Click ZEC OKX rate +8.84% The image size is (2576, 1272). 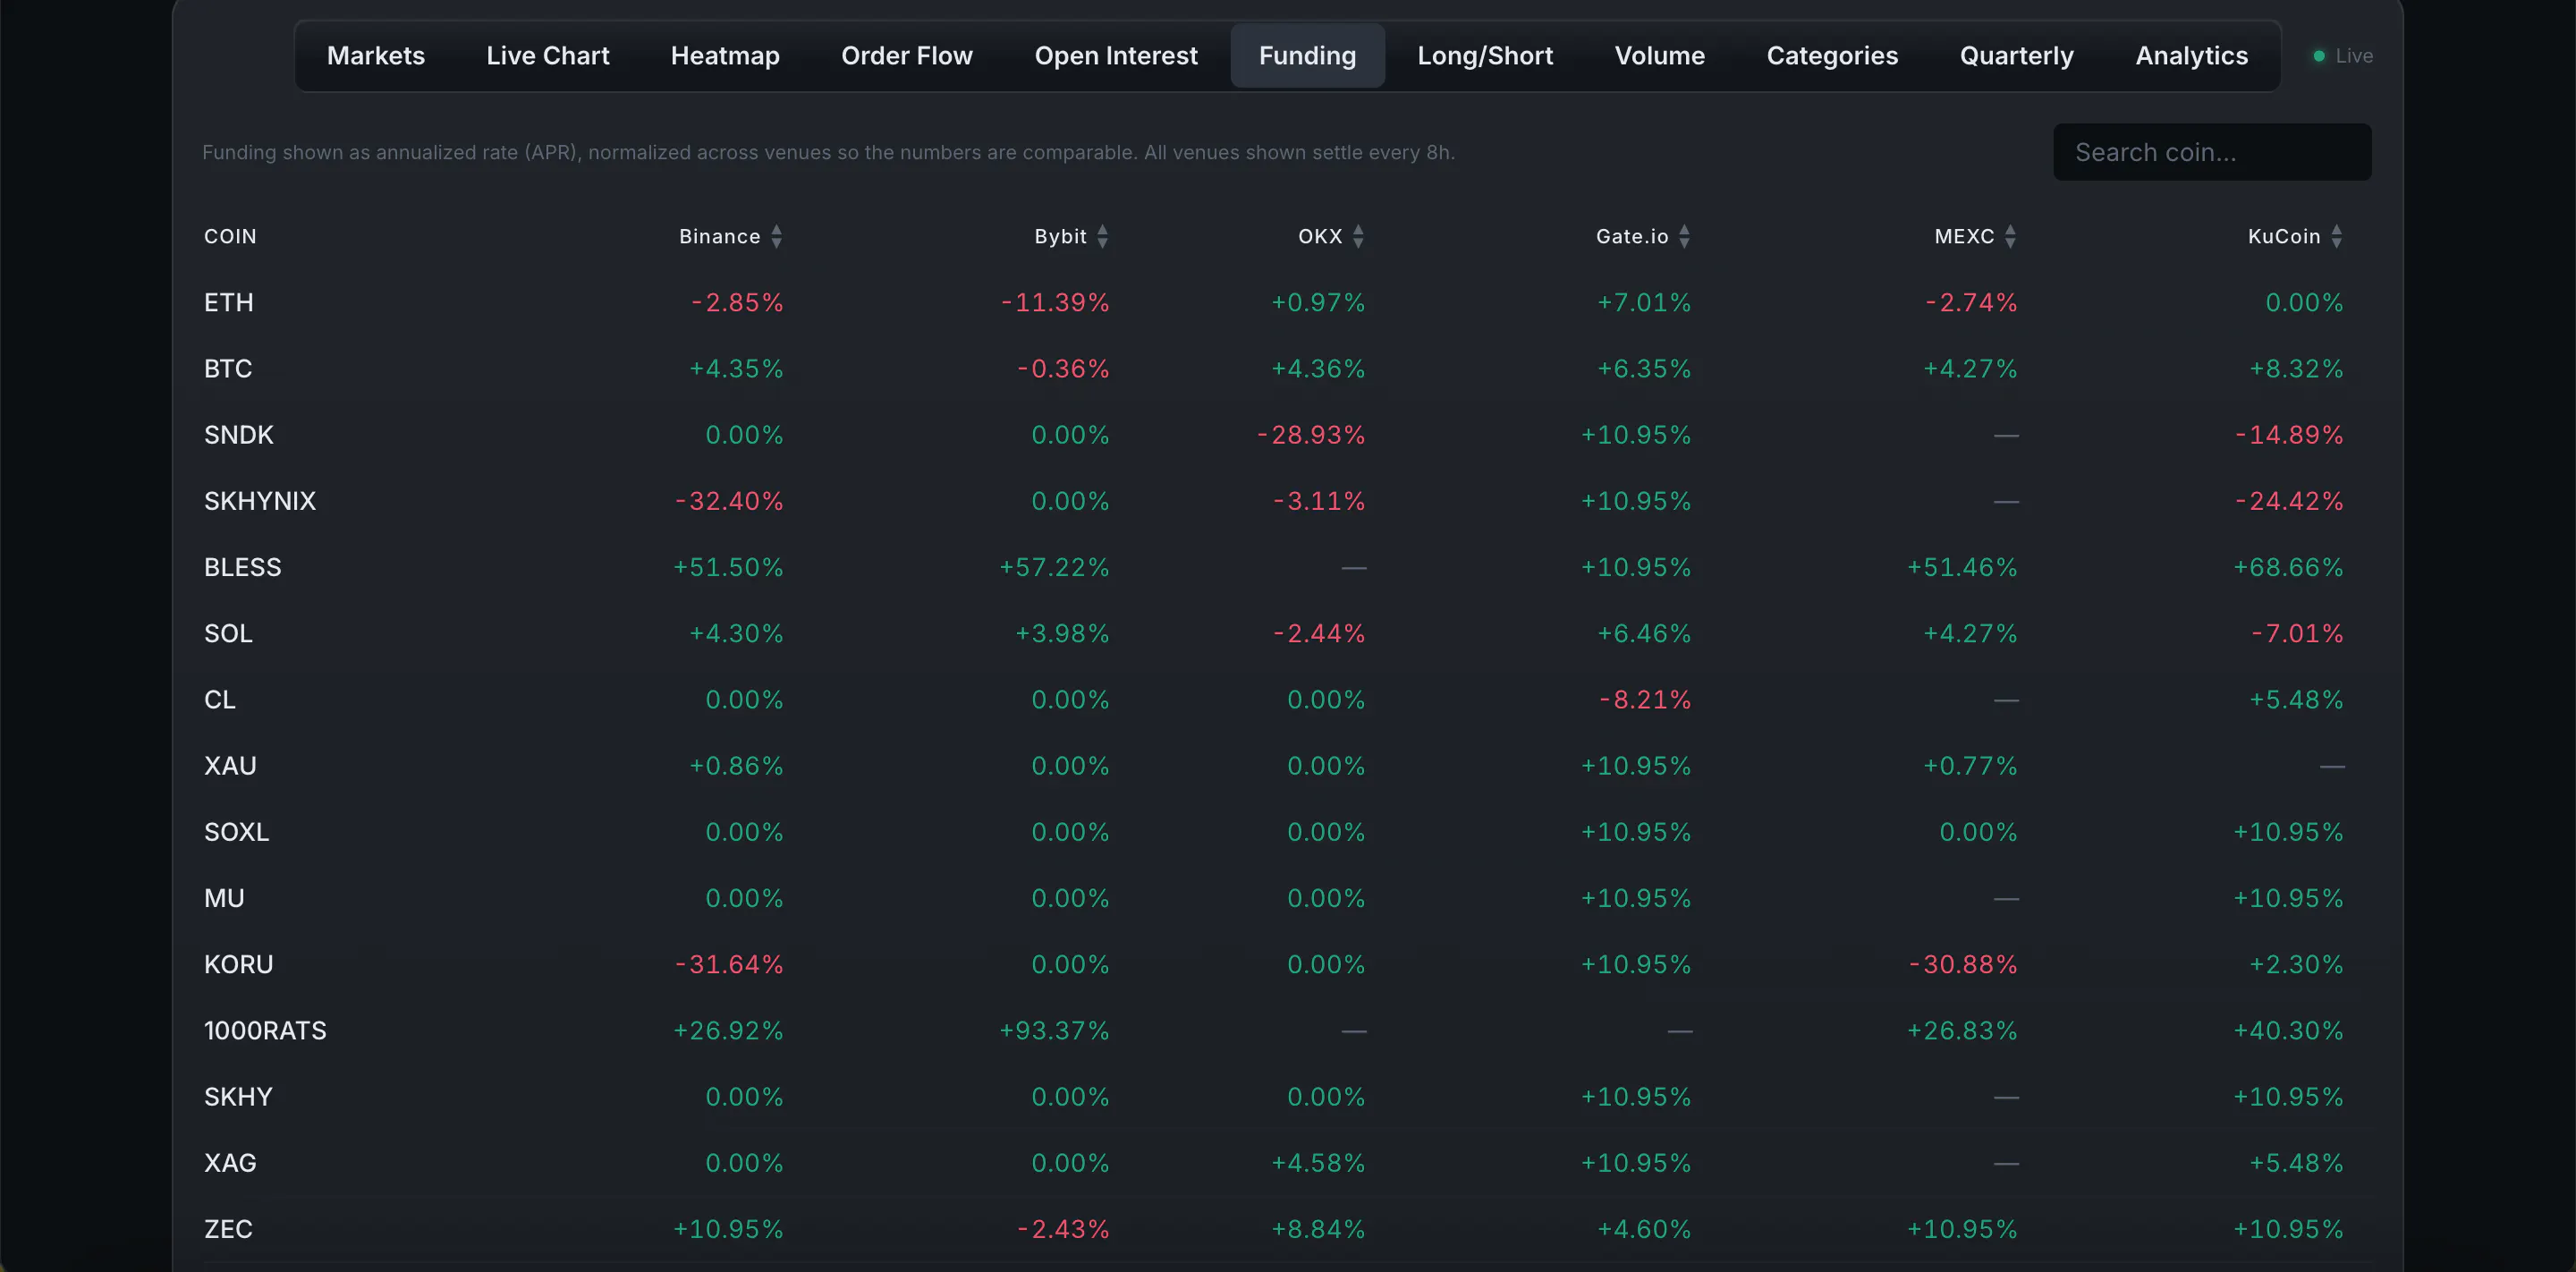click(1318, 1229)
